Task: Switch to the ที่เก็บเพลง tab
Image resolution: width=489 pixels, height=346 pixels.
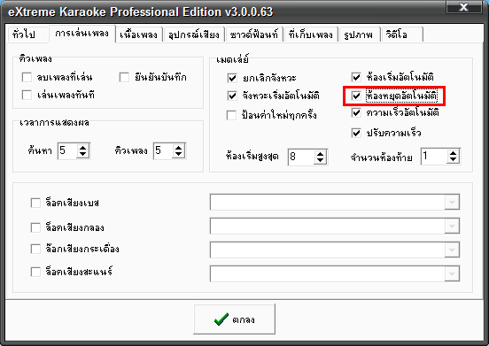Action: coord(311,35)
